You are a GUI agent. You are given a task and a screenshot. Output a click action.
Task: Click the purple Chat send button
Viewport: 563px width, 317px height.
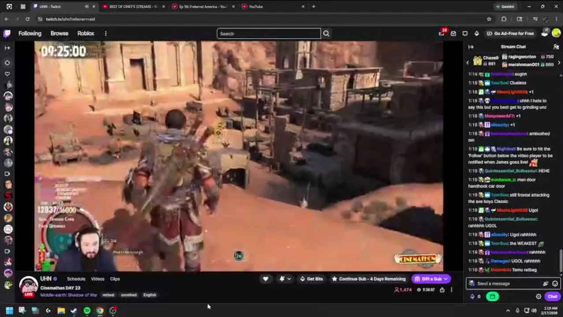(552, 297)
